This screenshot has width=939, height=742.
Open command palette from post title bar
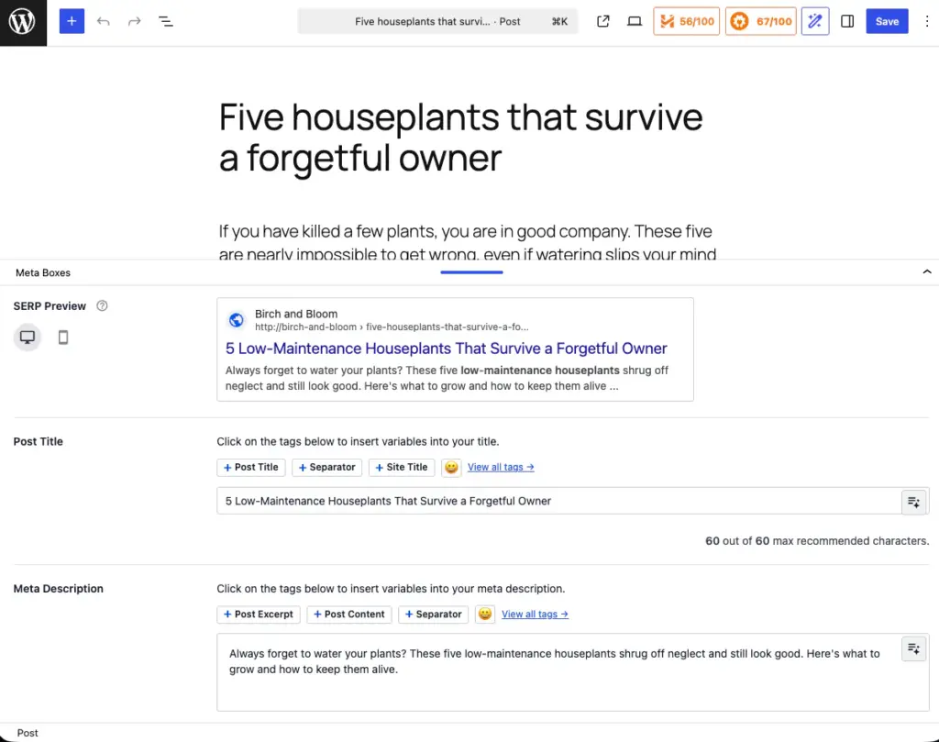pyautogui.click(x=437, y=22)
